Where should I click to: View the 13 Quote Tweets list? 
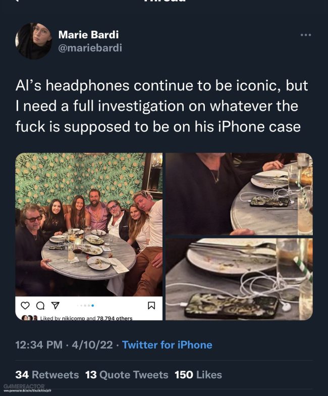[127, 375]
